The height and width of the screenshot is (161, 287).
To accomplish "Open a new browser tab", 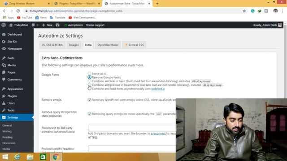I will [157, 4].
